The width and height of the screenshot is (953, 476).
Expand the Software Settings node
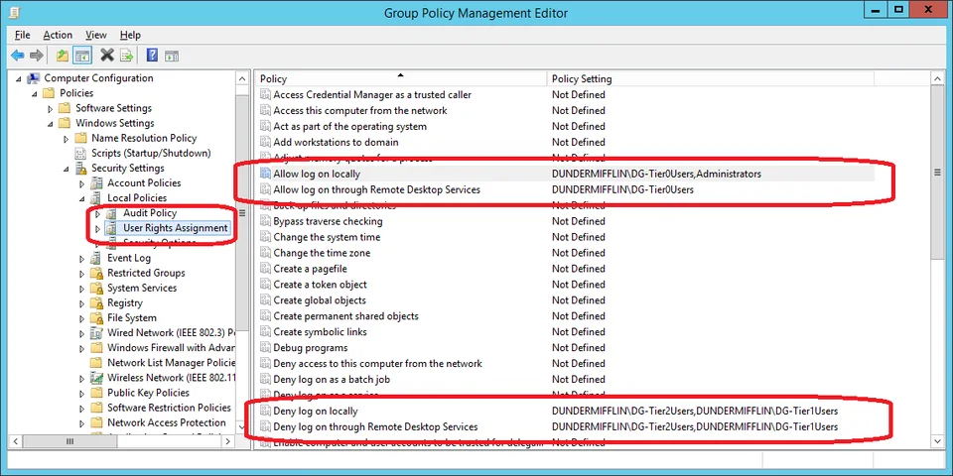51,109
